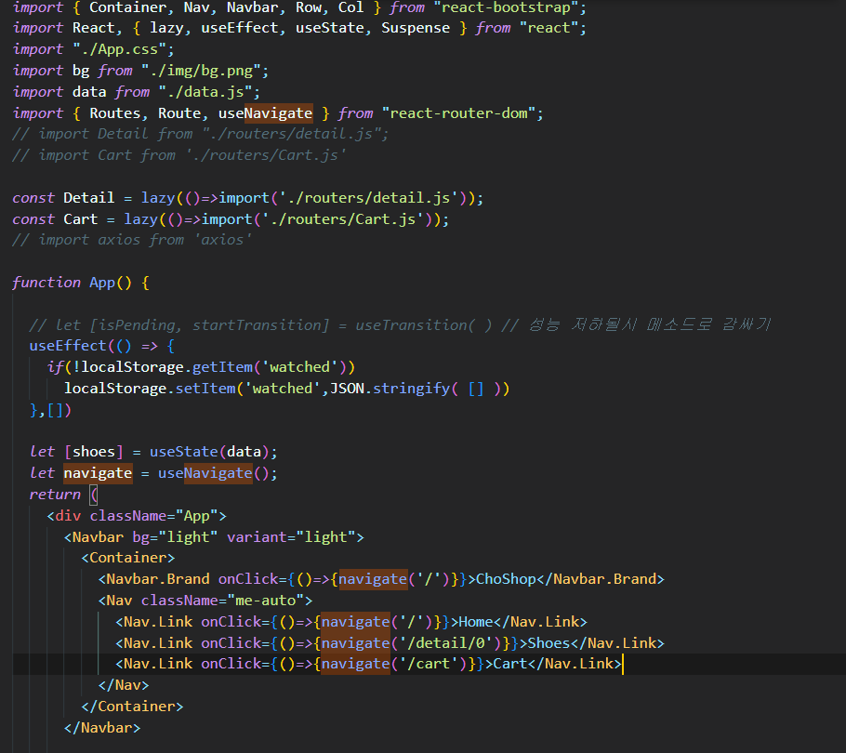The image size is (846, 753).
Task: Click the commented useTransition line
Action: tap(401, 324)
